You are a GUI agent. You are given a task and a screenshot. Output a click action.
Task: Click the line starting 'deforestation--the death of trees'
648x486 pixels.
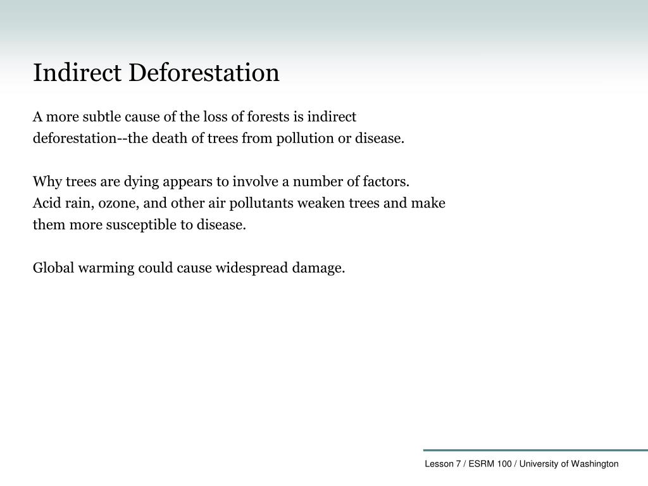(x=218, y=138)
